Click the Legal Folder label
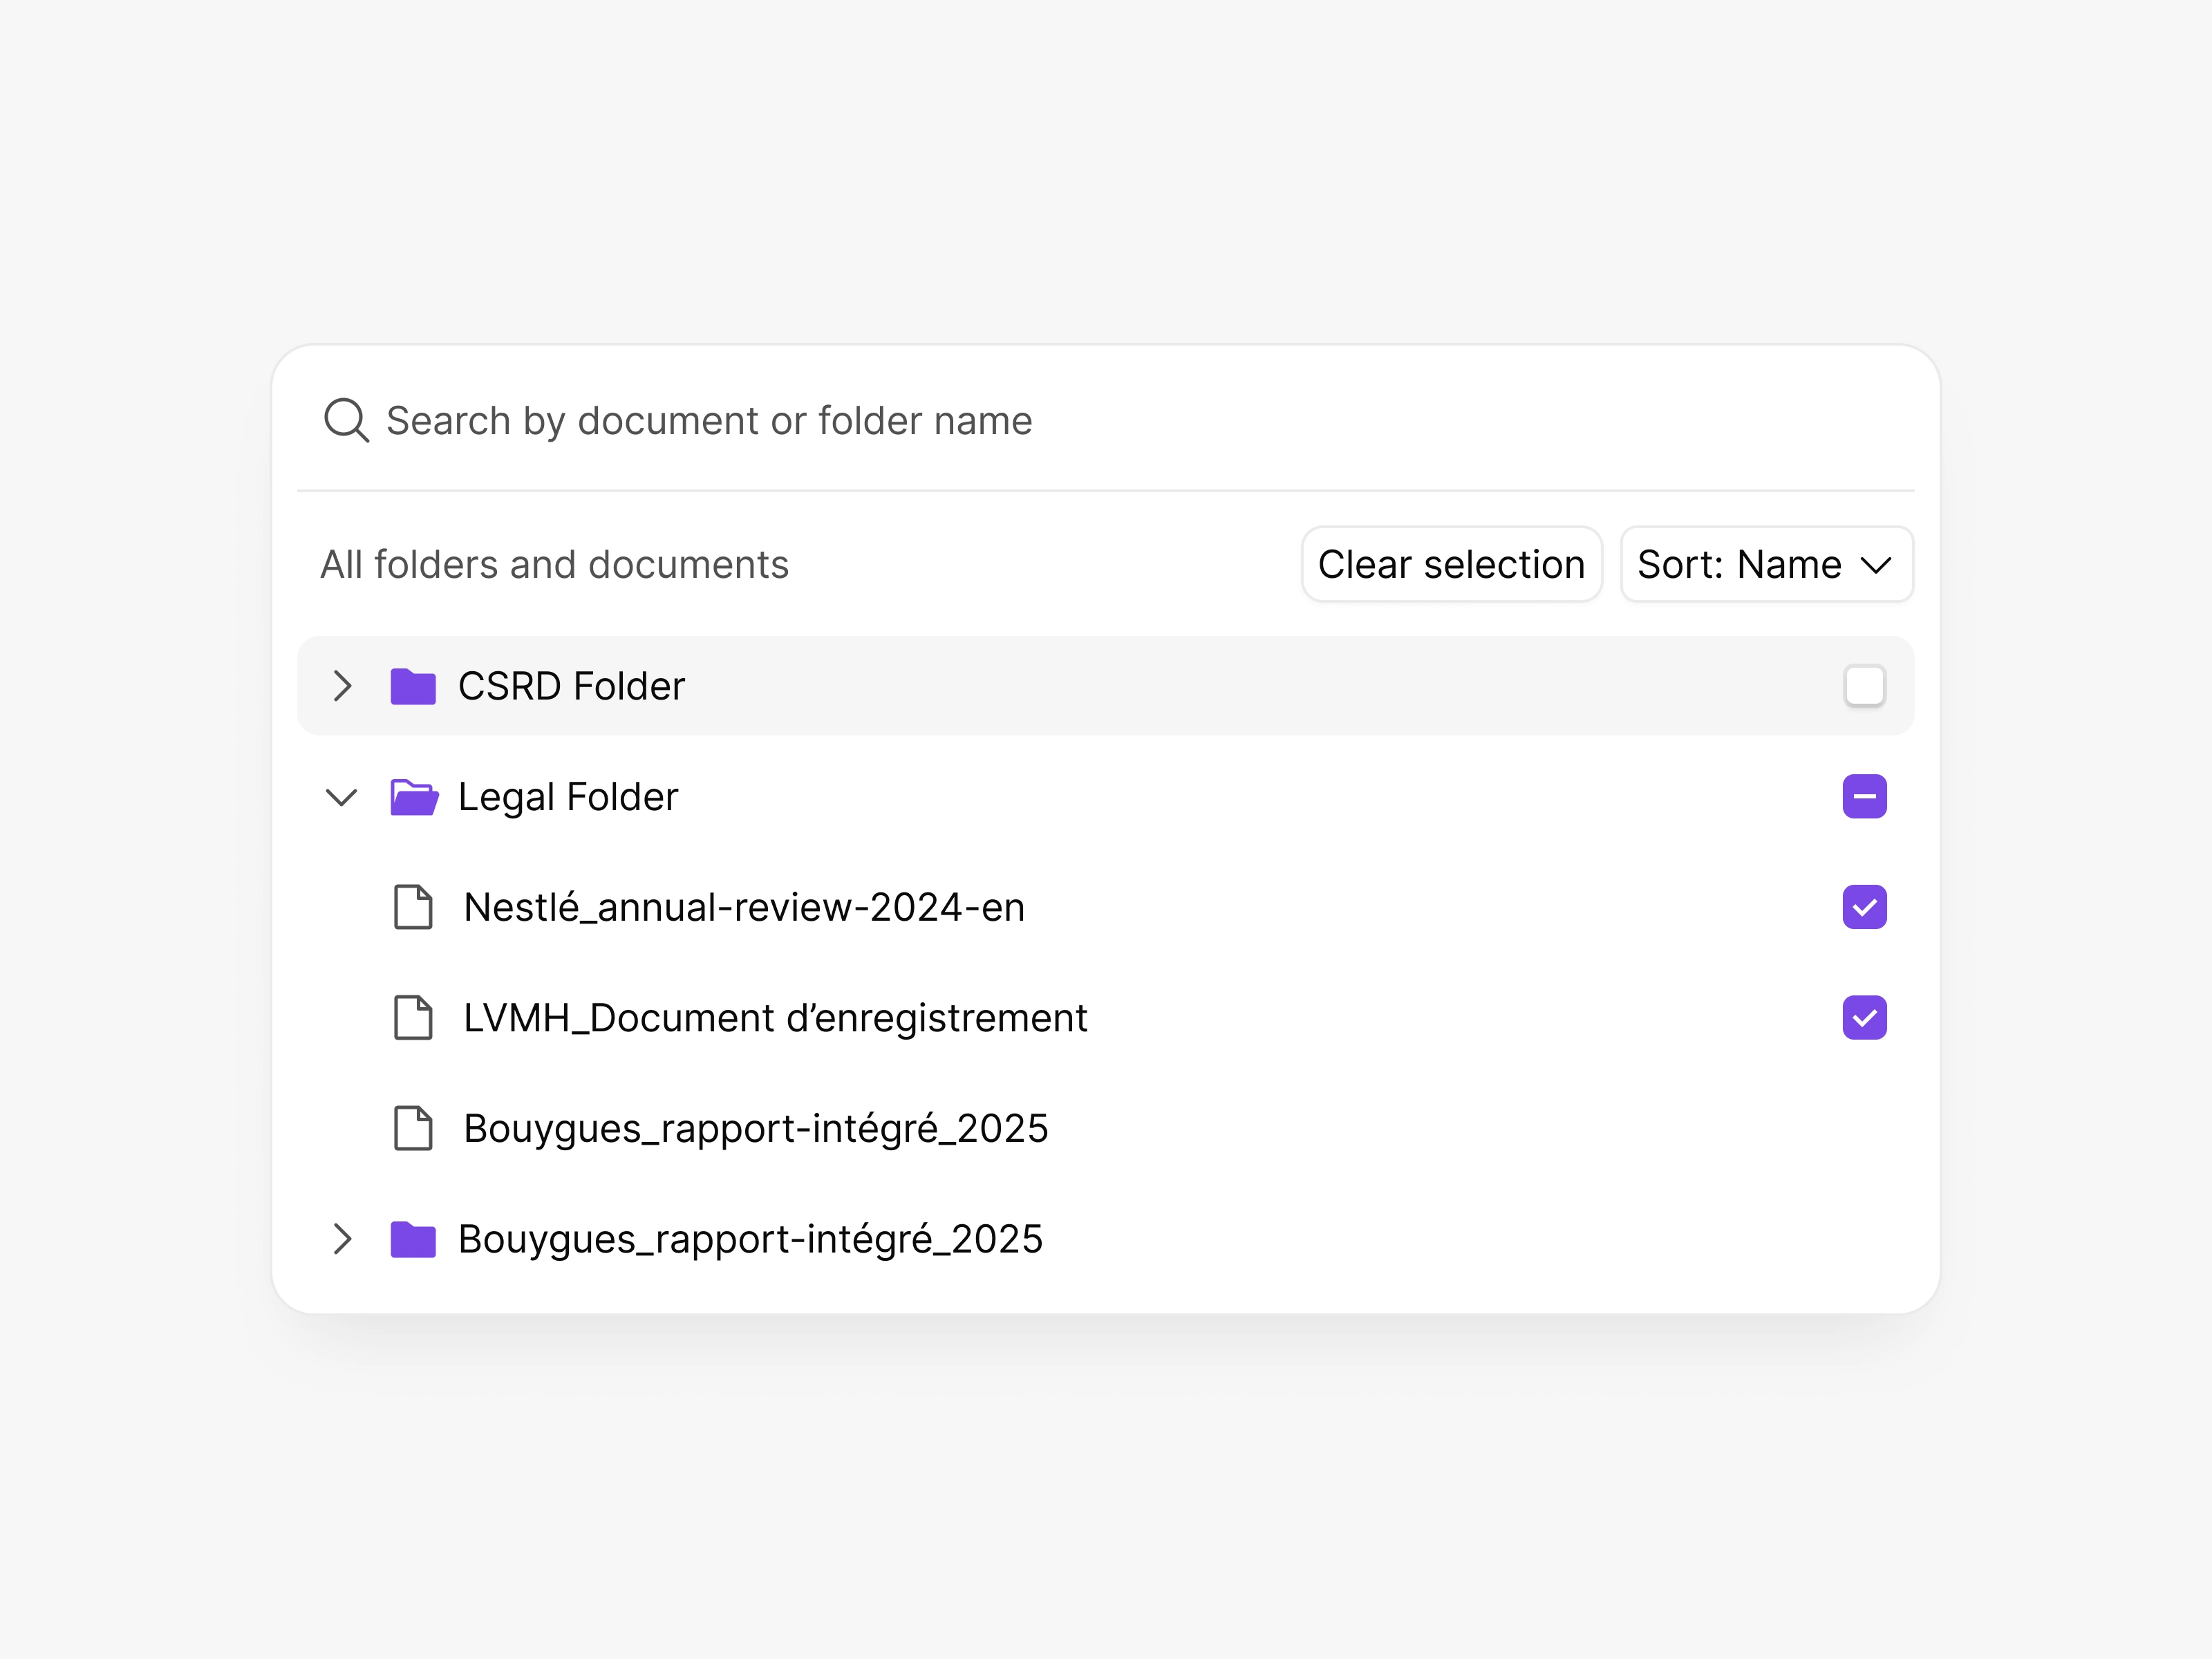The image size is (2212, 1659). coord(568,797)
